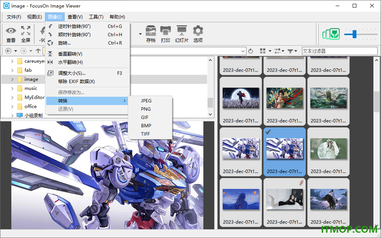Click the 水平翻转 flip icon
The width and height of the screenshot is (381, 238).
point(50,62)
